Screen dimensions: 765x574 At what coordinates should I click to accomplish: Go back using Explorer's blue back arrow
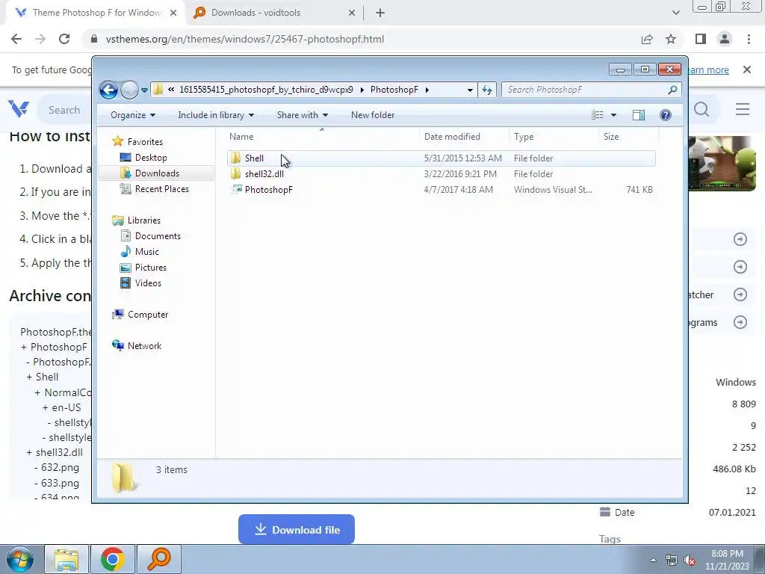(108, 90)
